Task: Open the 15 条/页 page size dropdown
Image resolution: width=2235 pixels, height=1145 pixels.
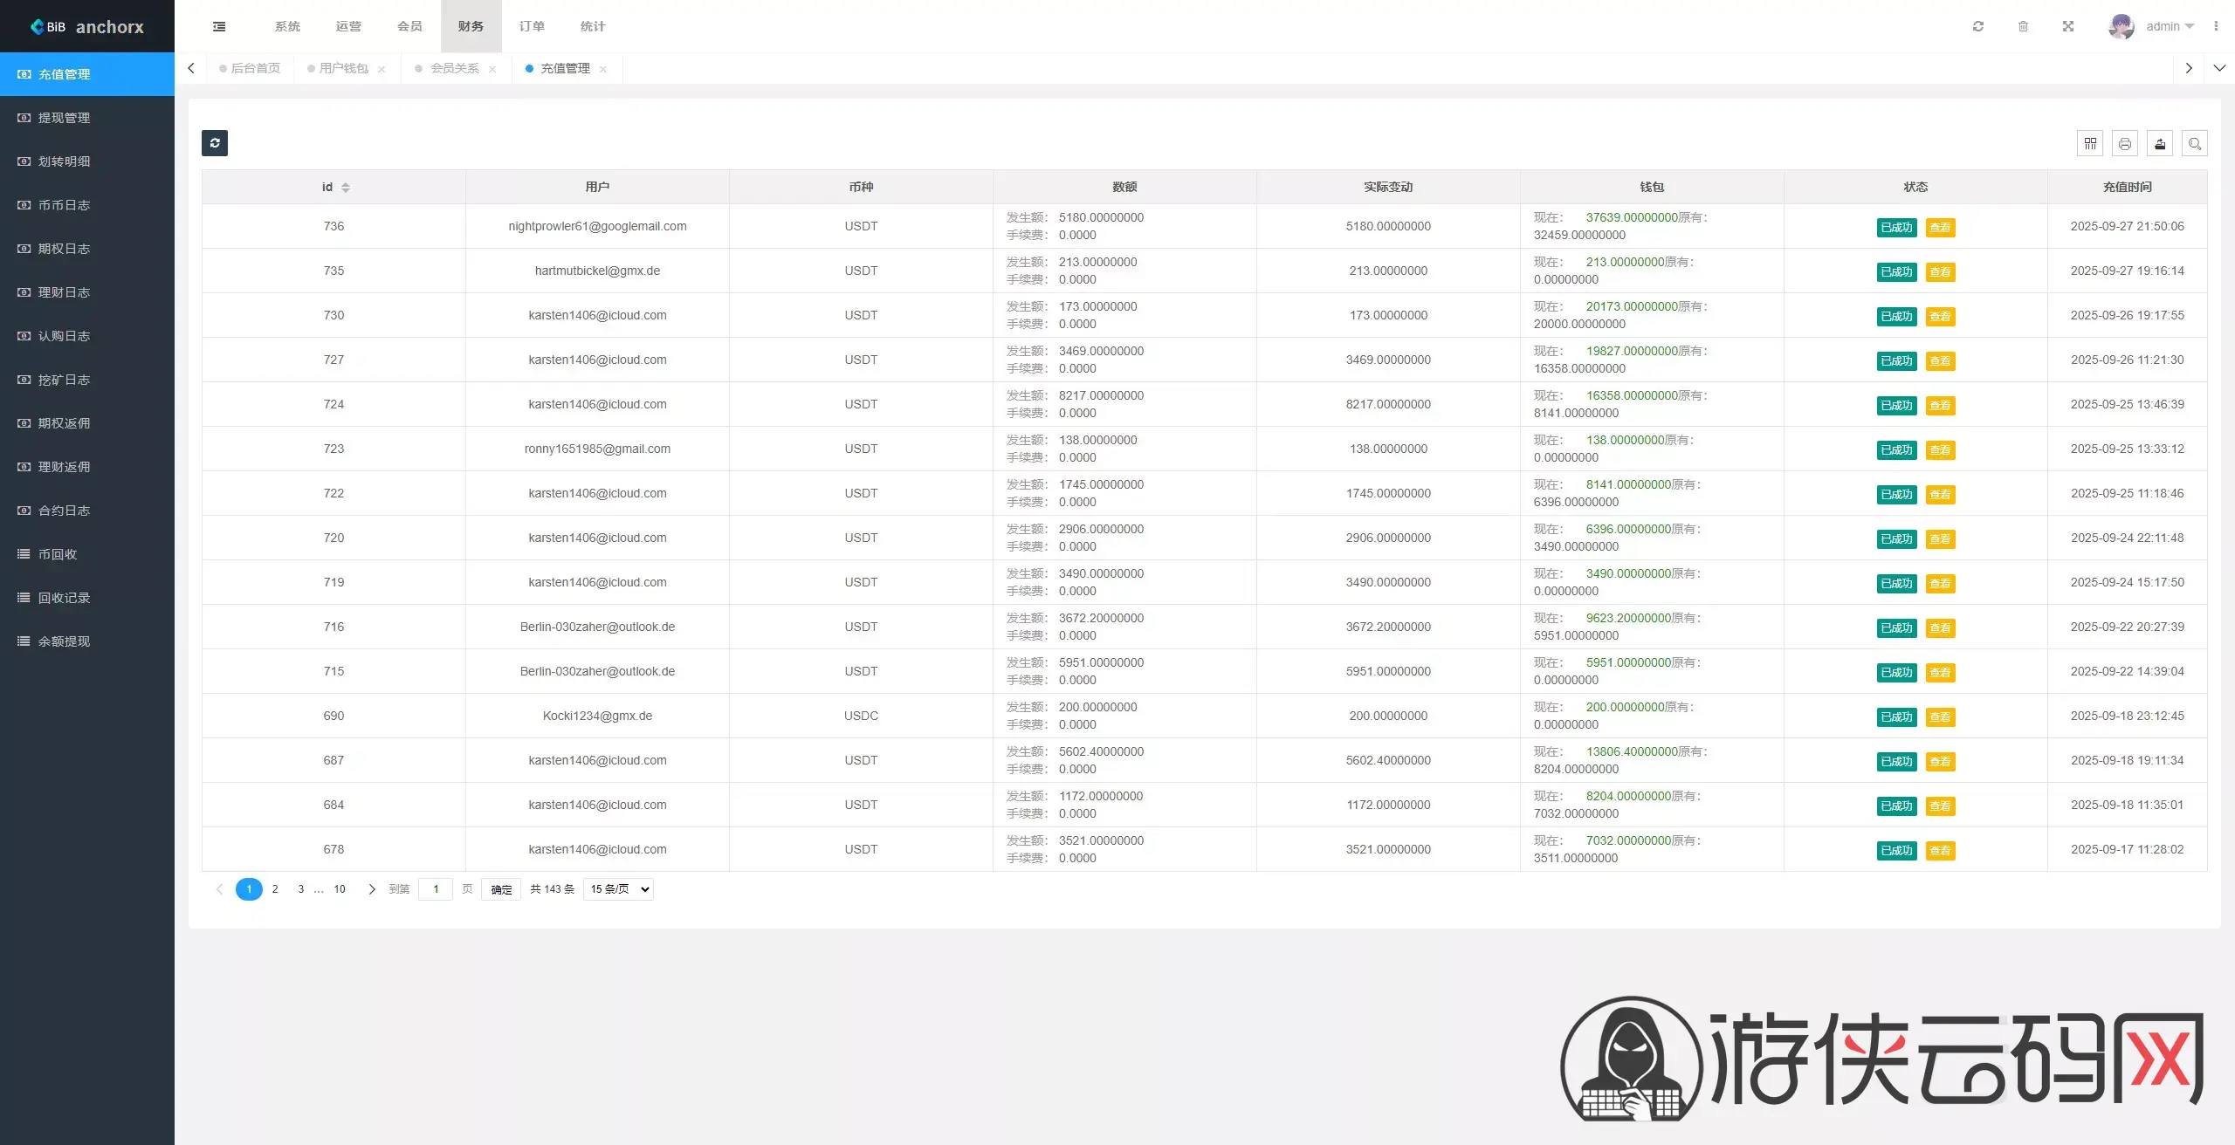Action: [618, 889]
